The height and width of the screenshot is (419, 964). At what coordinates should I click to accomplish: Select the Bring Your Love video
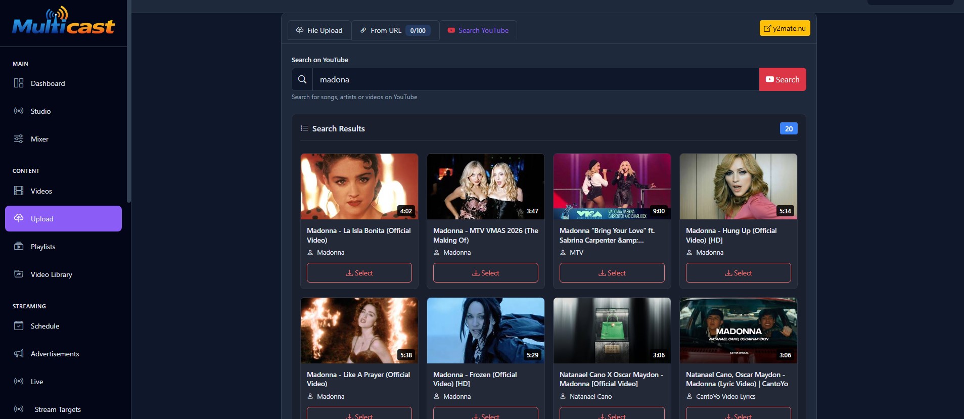612,273
